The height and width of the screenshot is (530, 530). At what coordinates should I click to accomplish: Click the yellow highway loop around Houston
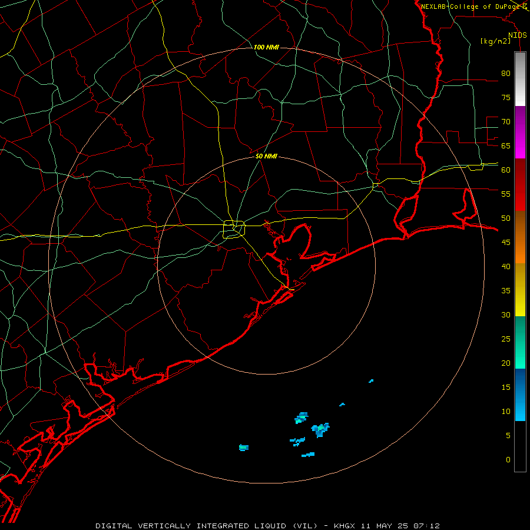(x=234, y=230)
